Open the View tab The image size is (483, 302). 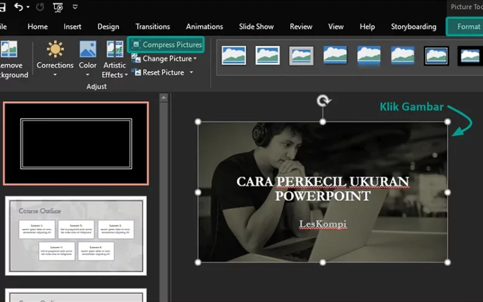(336, 27)
